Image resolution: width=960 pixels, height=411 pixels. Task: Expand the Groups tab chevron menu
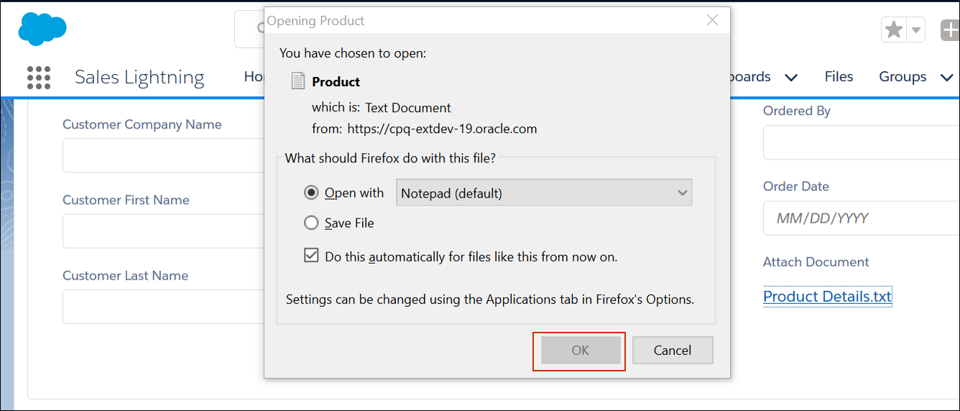click(946, 78)
